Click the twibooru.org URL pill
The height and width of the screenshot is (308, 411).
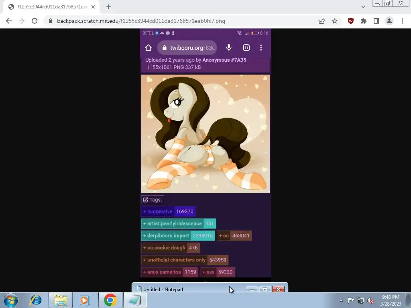coord(187,48)
